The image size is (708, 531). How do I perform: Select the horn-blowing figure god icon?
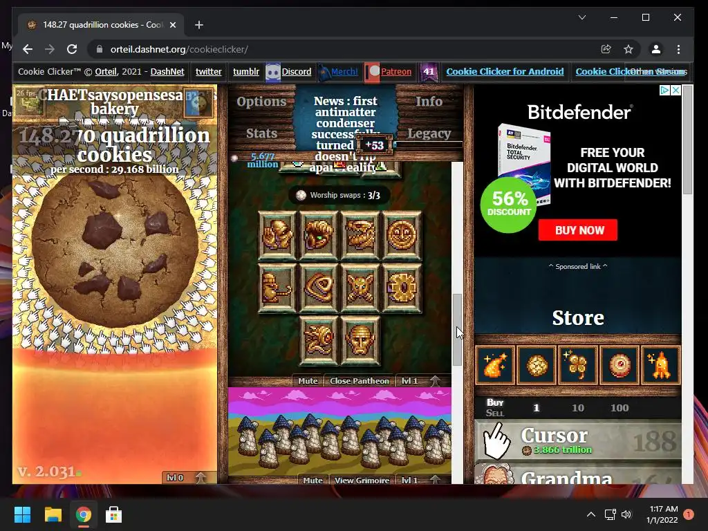point(277,288)
